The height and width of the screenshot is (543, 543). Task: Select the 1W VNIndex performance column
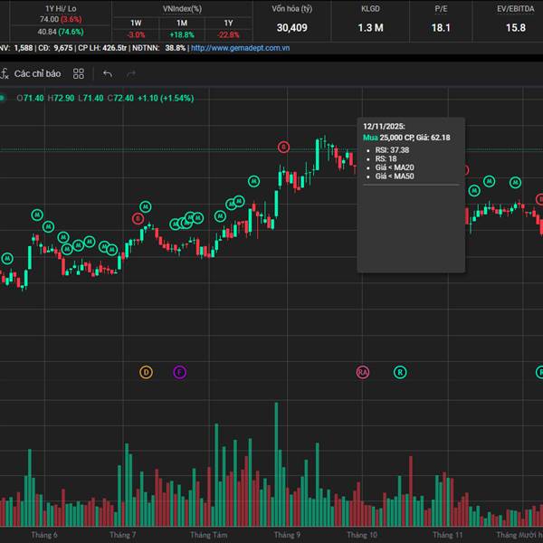(136, 22)
